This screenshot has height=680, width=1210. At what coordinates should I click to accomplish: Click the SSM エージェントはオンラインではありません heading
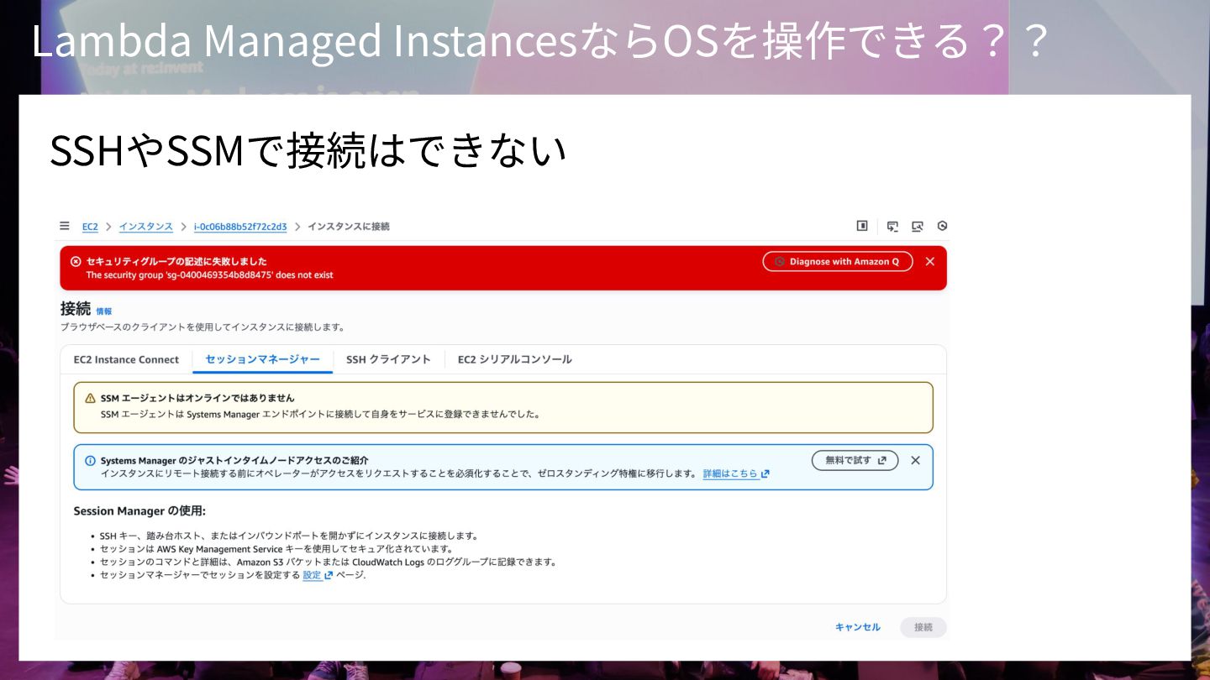tap(197, 398)
